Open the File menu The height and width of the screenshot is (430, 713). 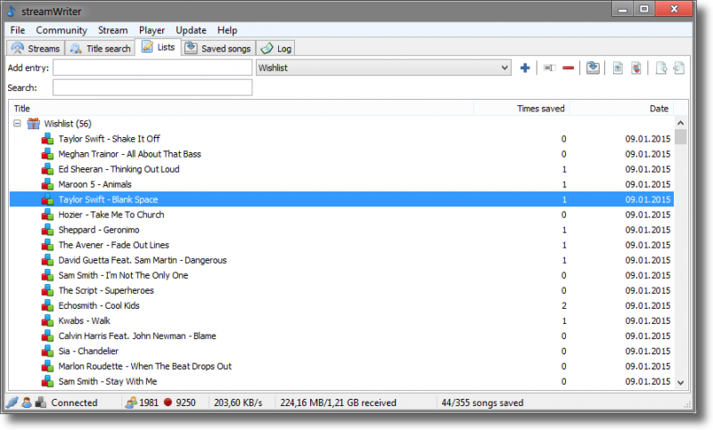coord(18,30)
